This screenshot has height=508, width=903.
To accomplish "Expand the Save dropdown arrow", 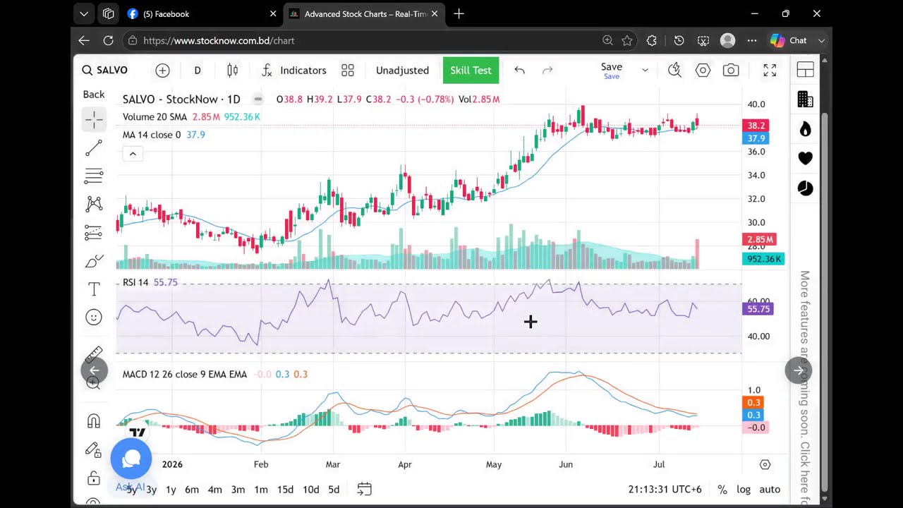I will [x=645, y=70].
